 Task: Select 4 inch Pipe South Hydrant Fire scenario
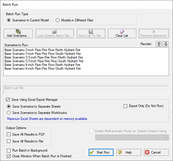tap(43, 69)
